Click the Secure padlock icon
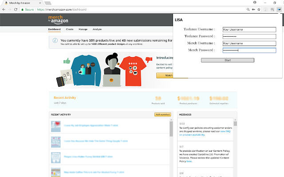The height and width of the screenshot is (177, 284). click(23, 9)
